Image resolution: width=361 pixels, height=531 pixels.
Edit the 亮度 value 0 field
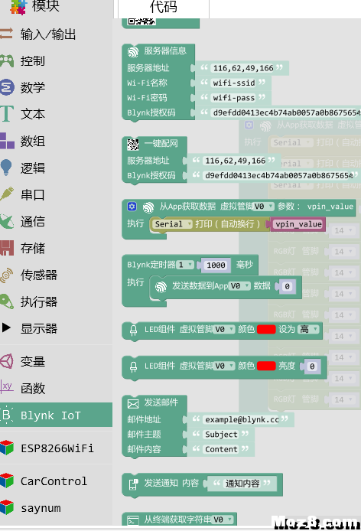coord(312,366)
